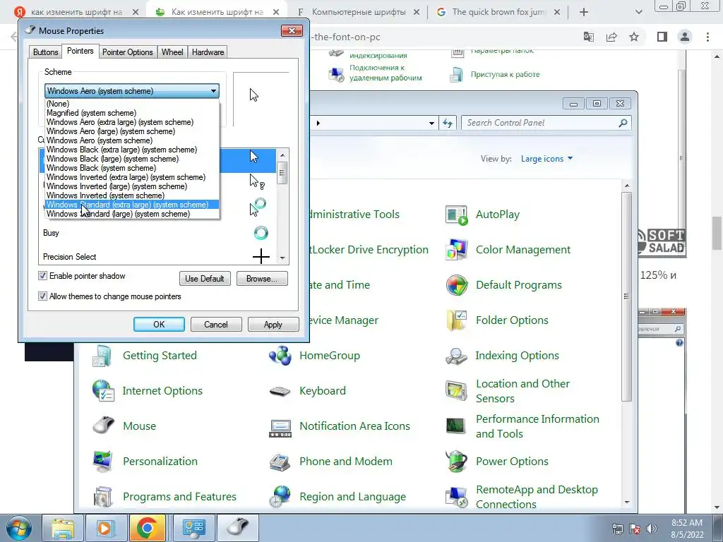Collapse the Scheme dropdown arrow

[213, 91]
